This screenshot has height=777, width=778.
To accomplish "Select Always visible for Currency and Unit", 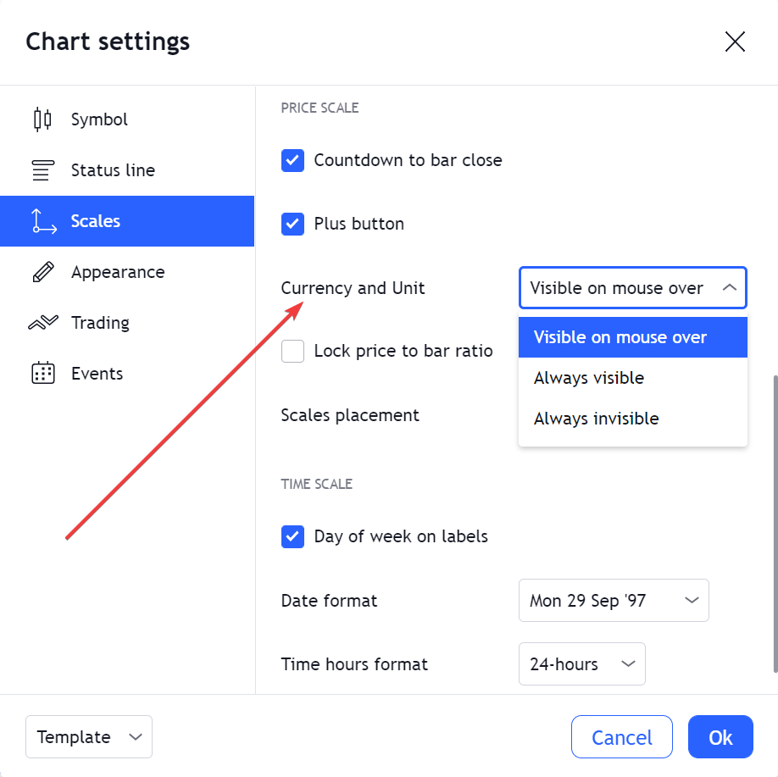I will click(x=589, y=378).
